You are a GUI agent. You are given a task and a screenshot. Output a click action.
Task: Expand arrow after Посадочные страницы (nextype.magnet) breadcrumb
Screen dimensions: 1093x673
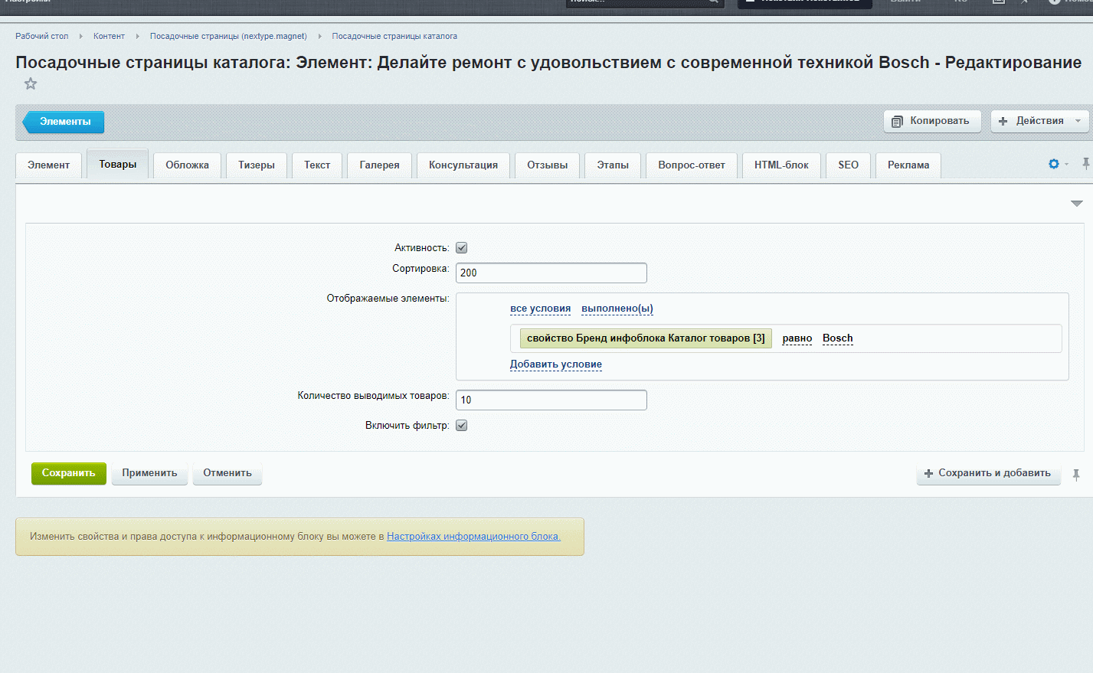tap(319, 36)
